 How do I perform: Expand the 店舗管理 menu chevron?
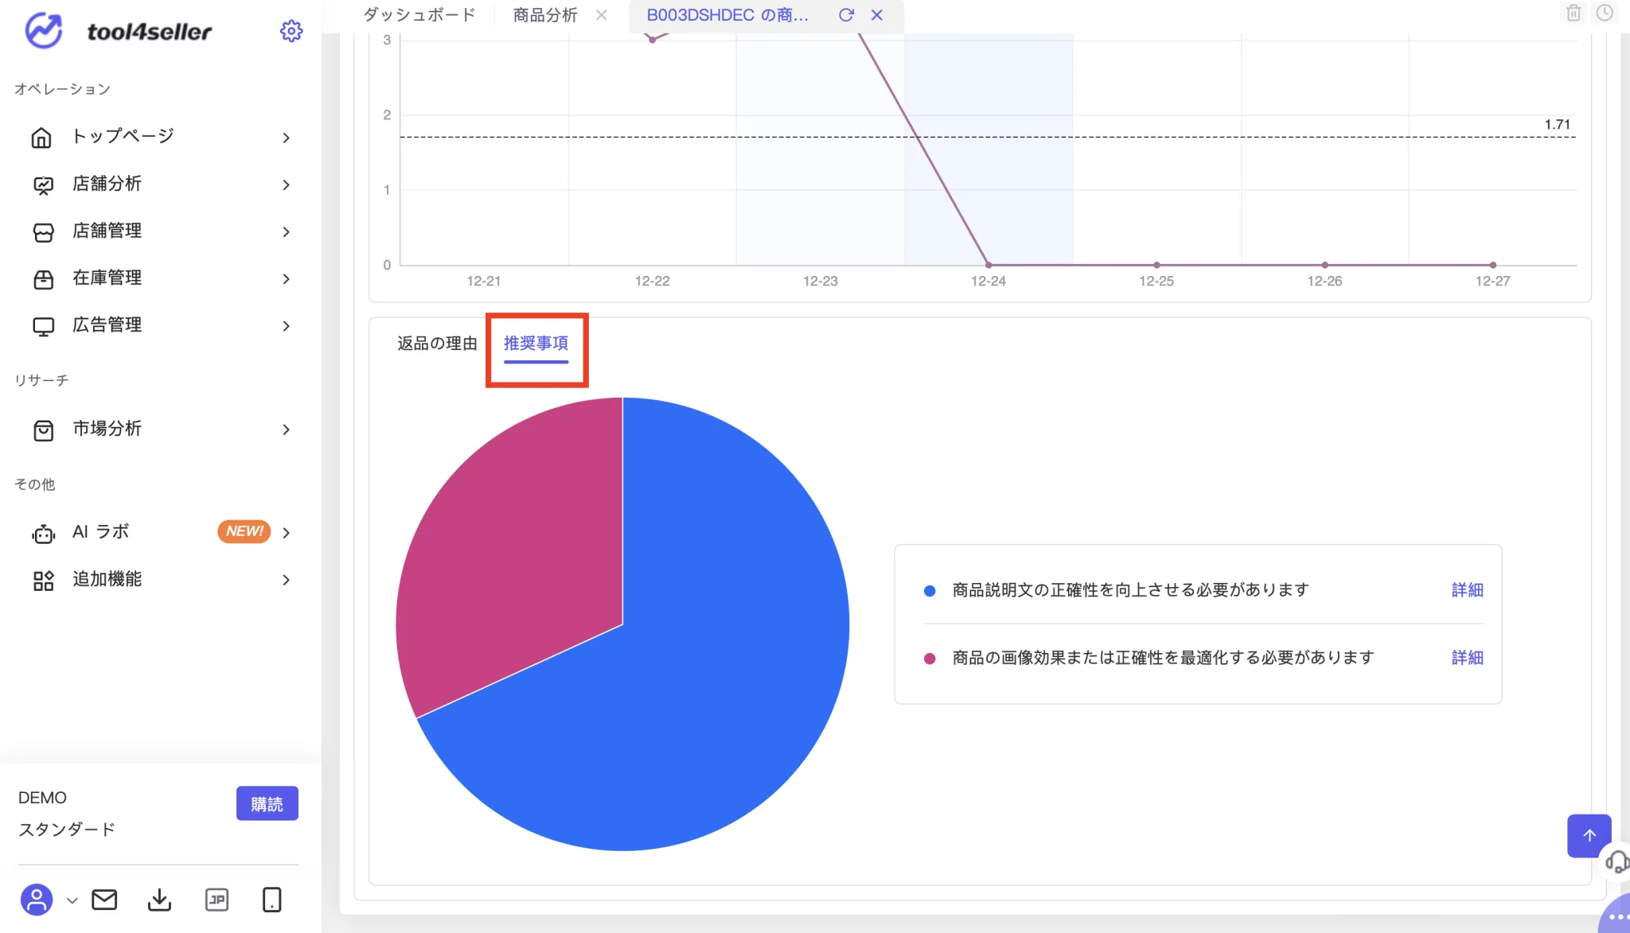[287, 231]
